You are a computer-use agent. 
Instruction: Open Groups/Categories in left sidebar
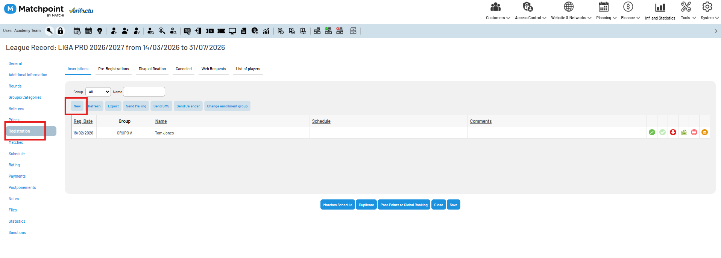click(25, 97)
